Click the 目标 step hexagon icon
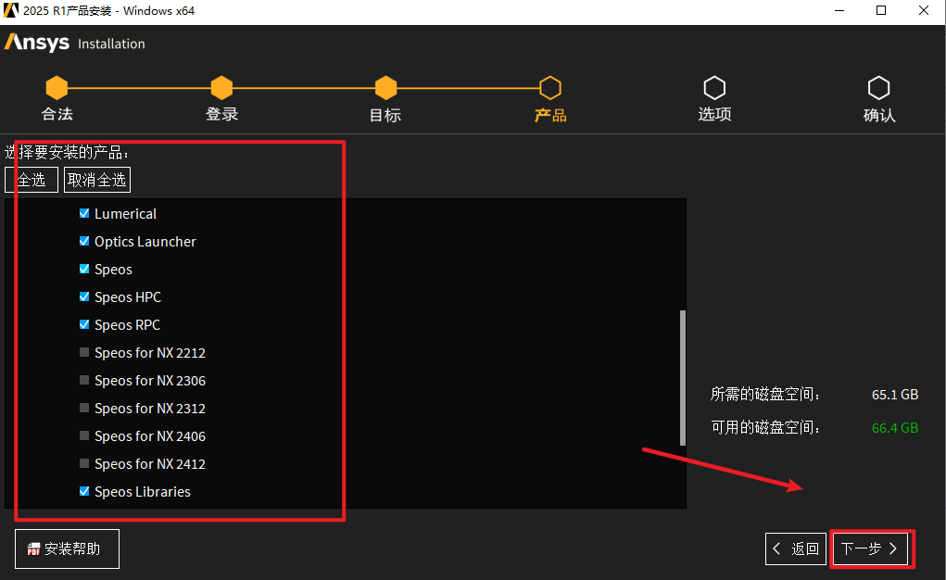The image size is (946, 580). [x=385, y=88]
